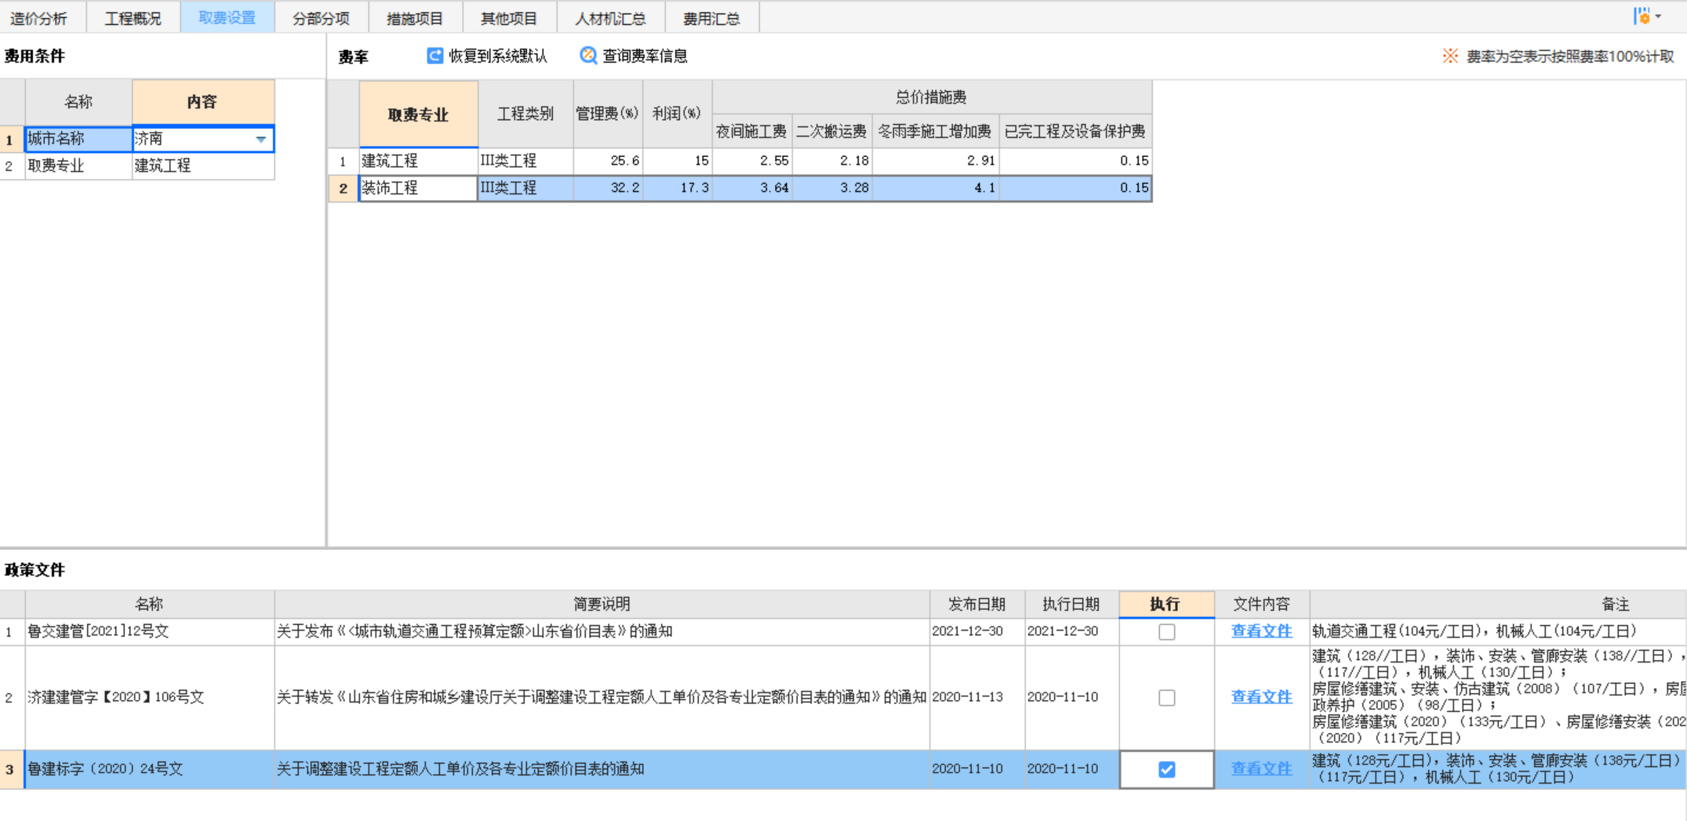Click the 取费专业 column header

click(419, 114)
